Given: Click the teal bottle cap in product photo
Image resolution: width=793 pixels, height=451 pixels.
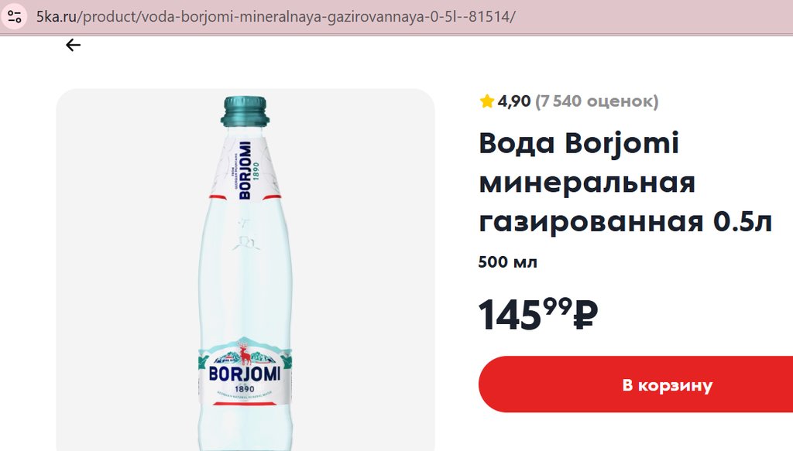Looking at the screenshot, I should 245,111.
